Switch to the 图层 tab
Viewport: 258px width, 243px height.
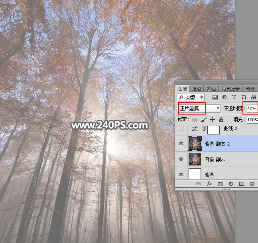coord(183,89)
